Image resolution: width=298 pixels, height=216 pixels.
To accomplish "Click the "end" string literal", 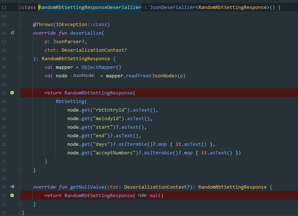I will click(x=100, y=136).
